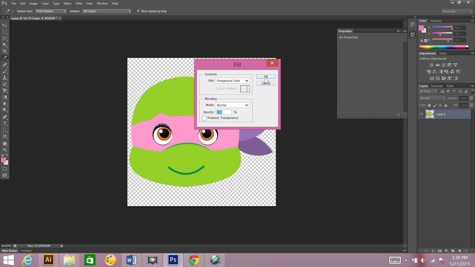Select the Magic Wand tool
This screenshot has height=267, width=475.
tap(5, 44)
